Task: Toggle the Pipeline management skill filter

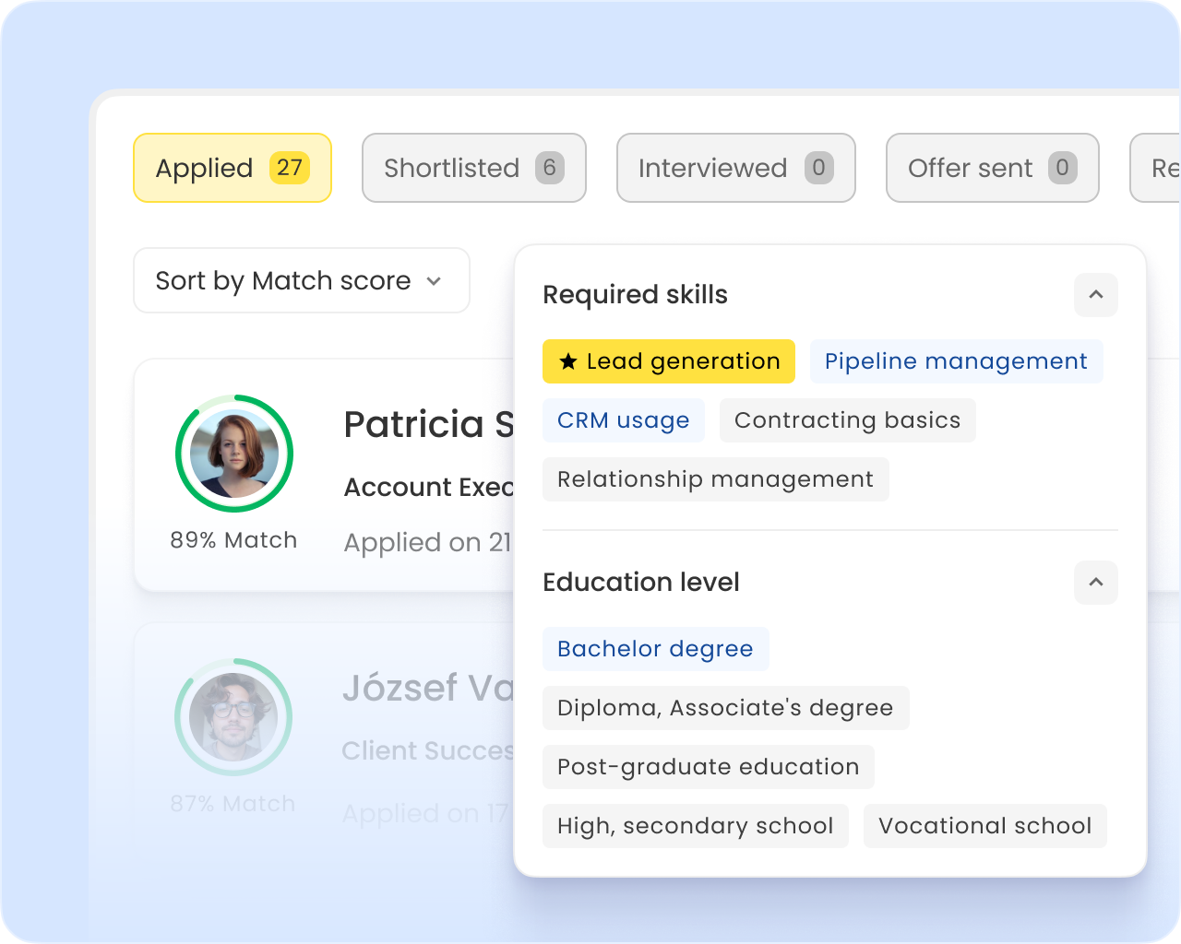Action: pos(956,361)
